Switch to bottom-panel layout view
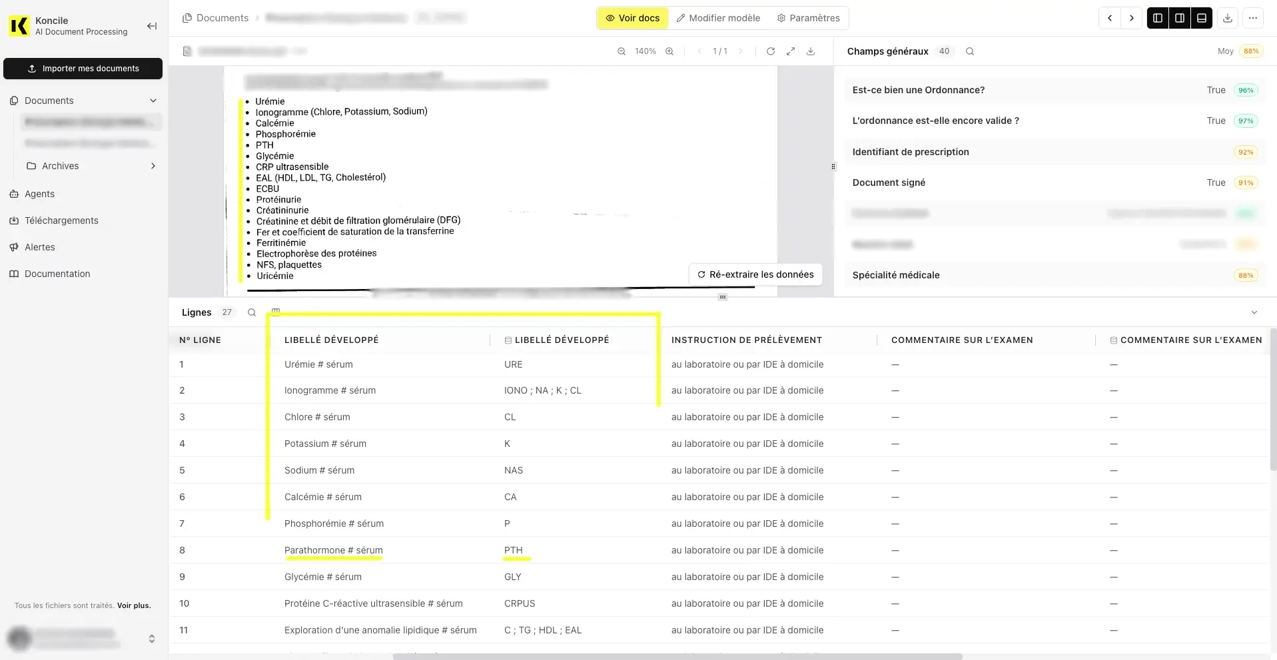Image resolution: width=1277 pixels, height=660 pixels. point(1202,18)
